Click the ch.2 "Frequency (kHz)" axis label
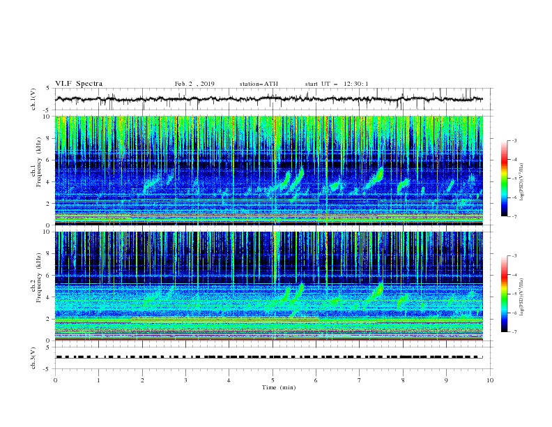 38,278
